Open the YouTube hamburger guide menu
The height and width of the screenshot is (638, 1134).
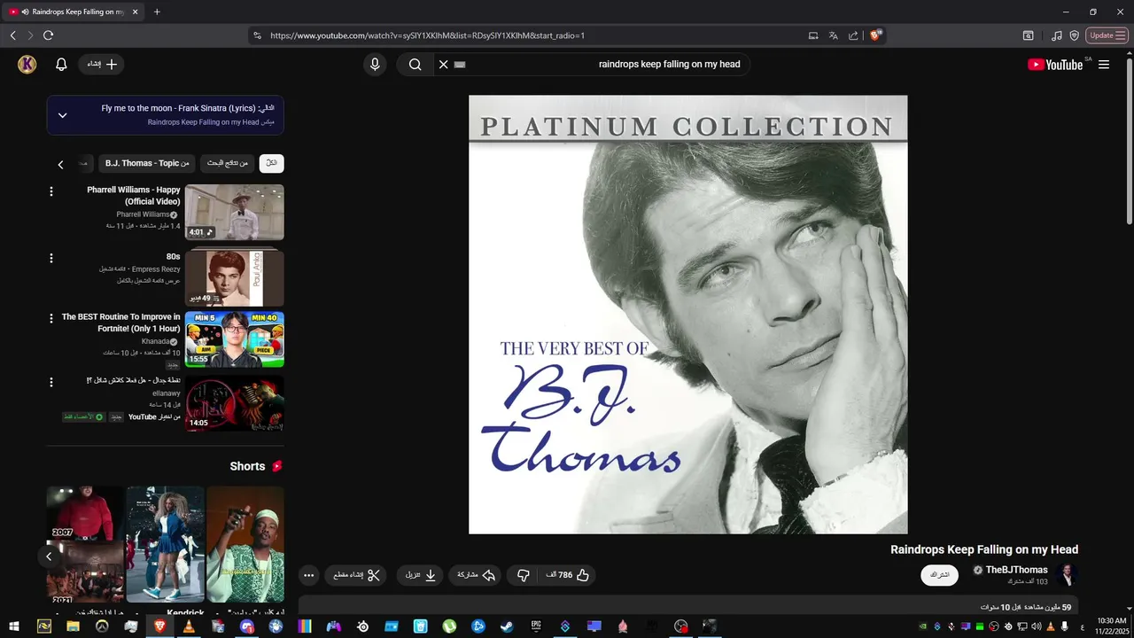[1104, 64]
